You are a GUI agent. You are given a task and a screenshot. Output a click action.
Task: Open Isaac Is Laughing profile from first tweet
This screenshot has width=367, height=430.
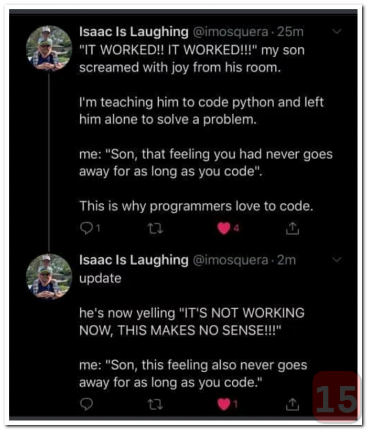point(133,32)
